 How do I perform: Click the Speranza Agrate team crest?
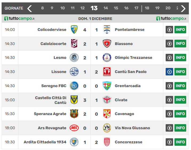pyautogui.click(x=74, y=114)
